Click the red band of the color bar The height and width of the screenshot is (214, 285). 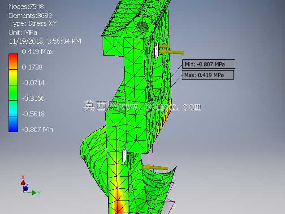click(x=13, y=62)
